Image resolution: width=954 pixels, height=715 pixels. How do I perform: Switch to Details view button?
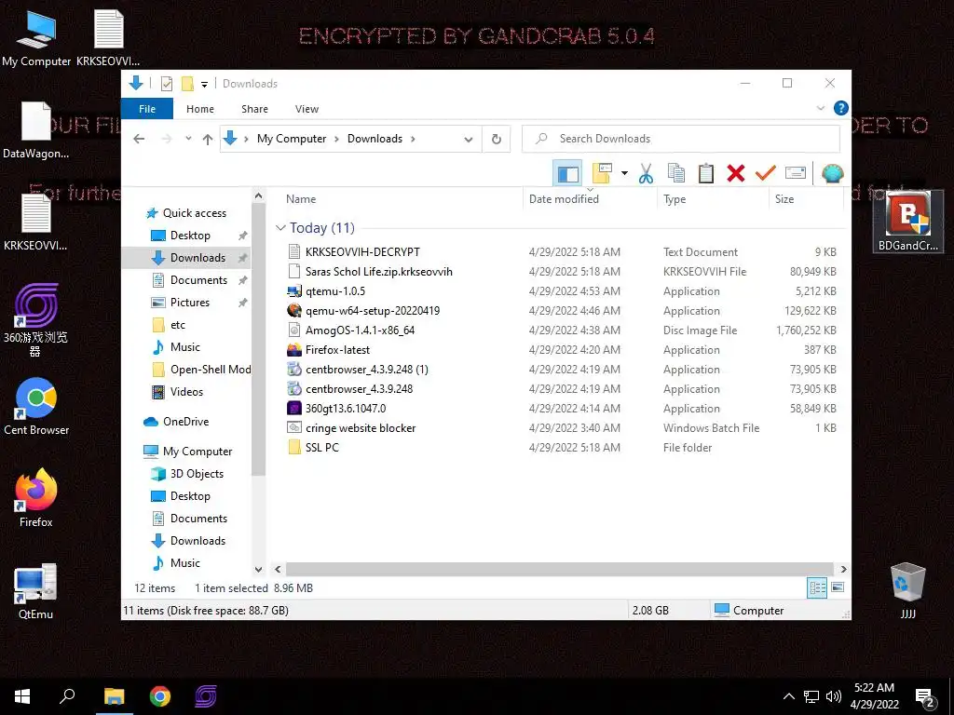point(817,587)
